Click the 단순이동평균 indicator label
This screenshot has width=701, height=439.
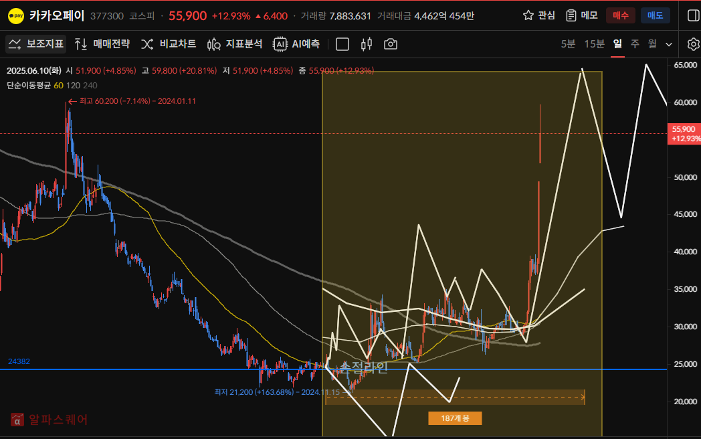(x=29, y=86)
